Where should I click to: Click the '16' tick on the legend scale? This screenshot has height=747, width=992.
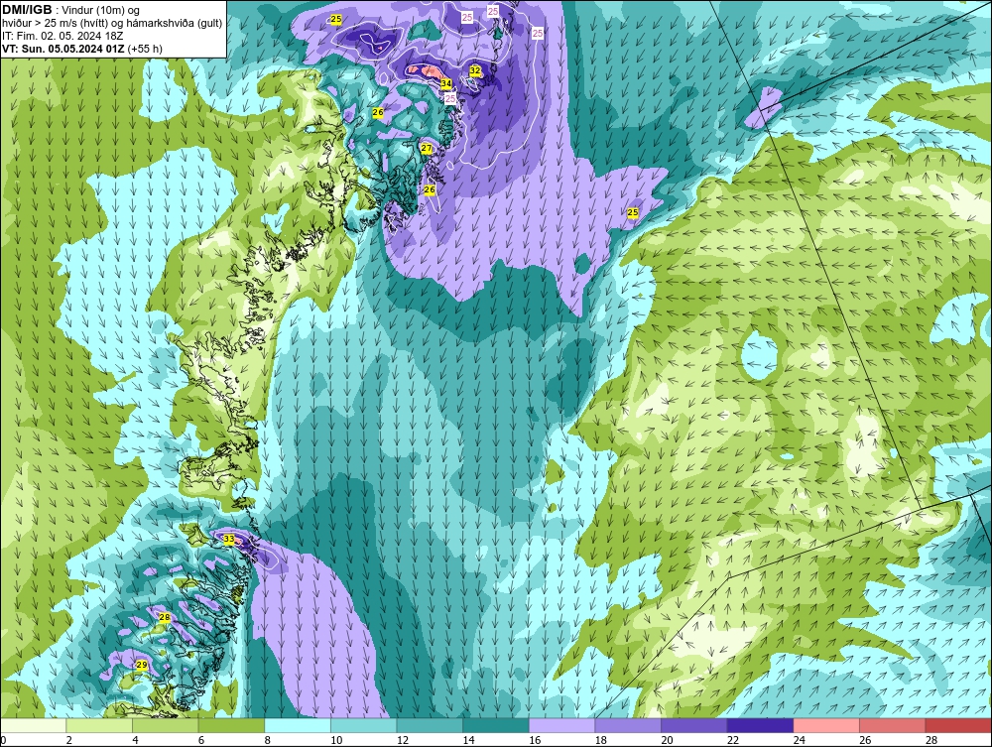pos(535,740)
